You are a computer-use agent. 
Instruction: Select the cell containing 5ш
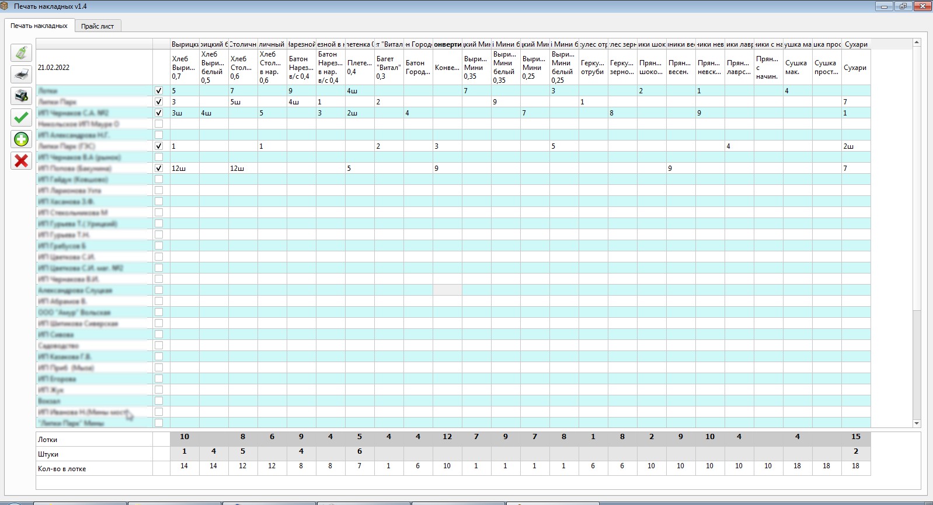click(243, 102)
